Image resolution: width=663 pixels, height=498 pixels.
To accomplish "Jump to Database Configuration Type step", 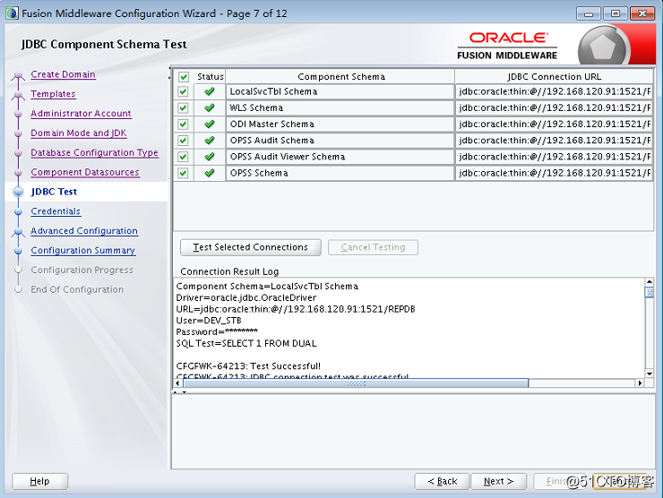I will 95,152.
